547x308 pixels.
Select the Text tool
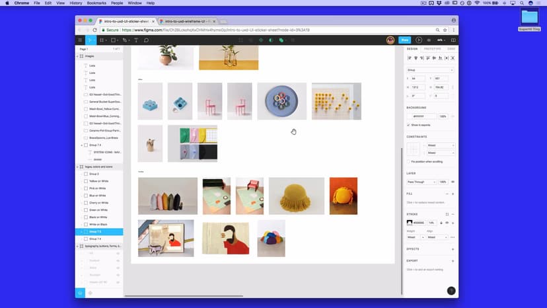pyautogui.click(x=136, y=40)
